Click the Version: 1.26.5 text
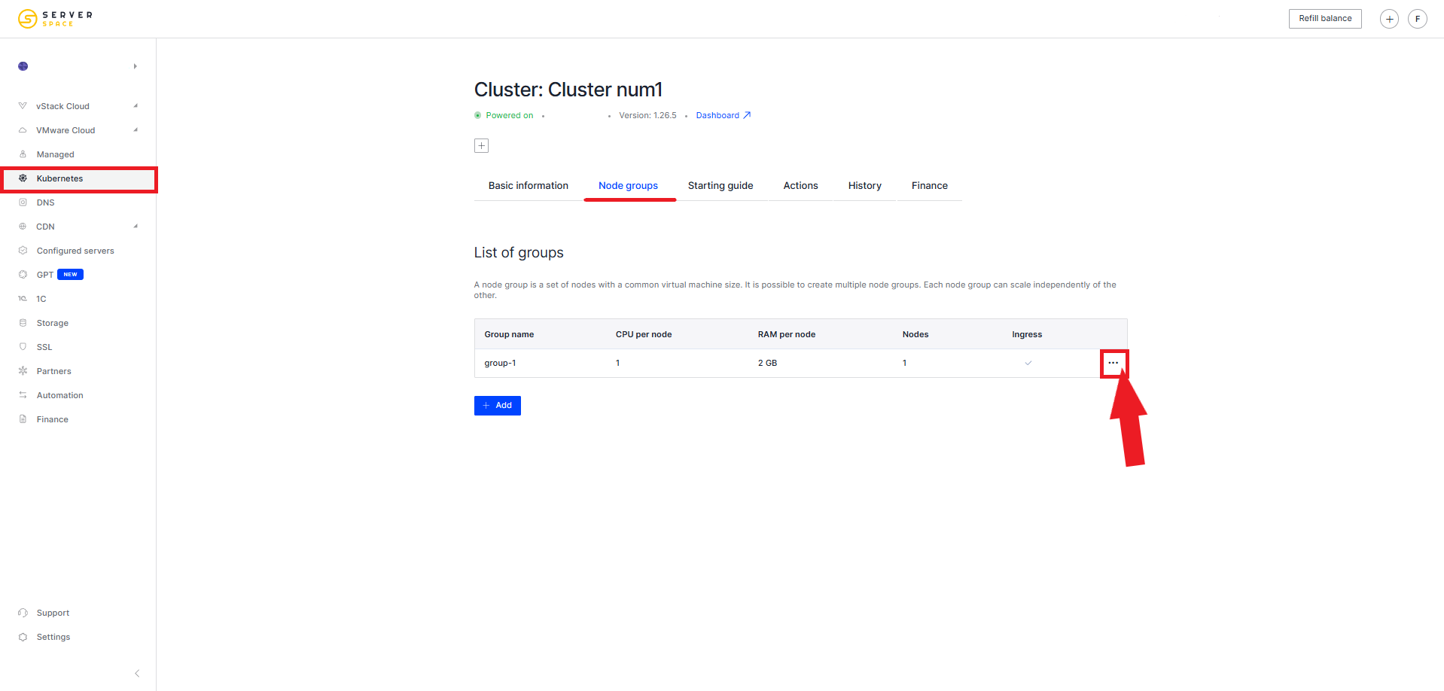Viewport: 1444px width, 691px height. (647, 115)
